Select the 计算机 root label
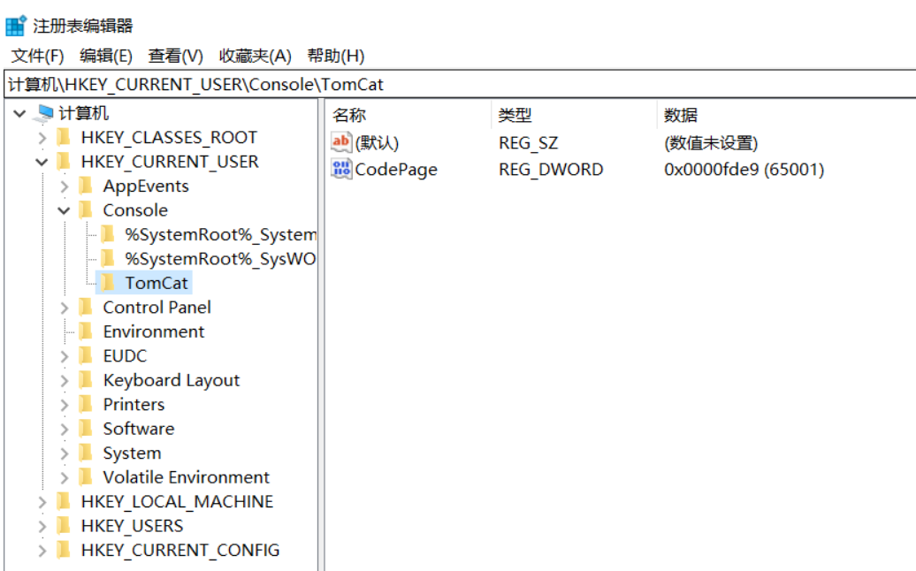This screenshot has height=571, width=916. pyautogui.click(x=83, y=112)
